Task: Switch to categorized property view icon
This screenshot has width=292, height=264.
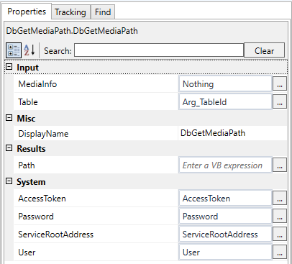Action: coord(14,50)
